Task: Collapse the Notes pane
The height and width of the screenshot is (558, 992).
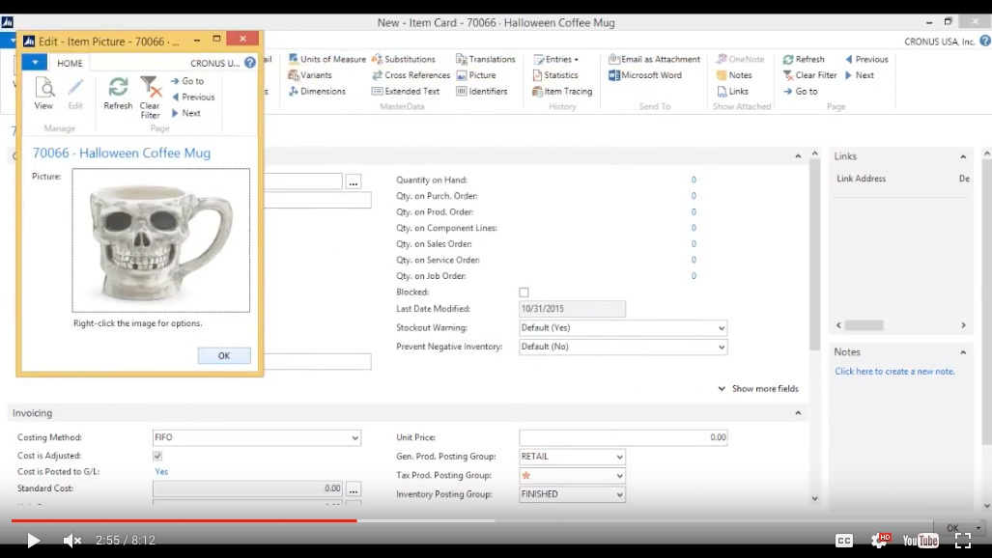Action: [963, 352]
